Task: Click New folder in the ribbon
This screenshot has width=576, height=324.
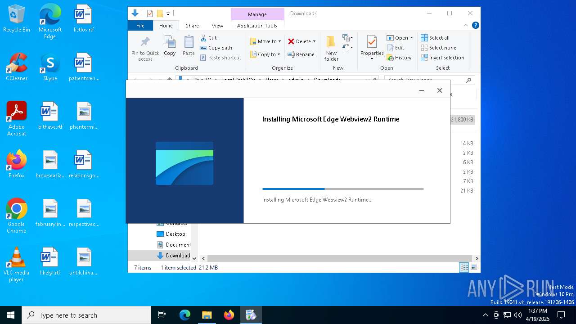Action: [331, 49]
